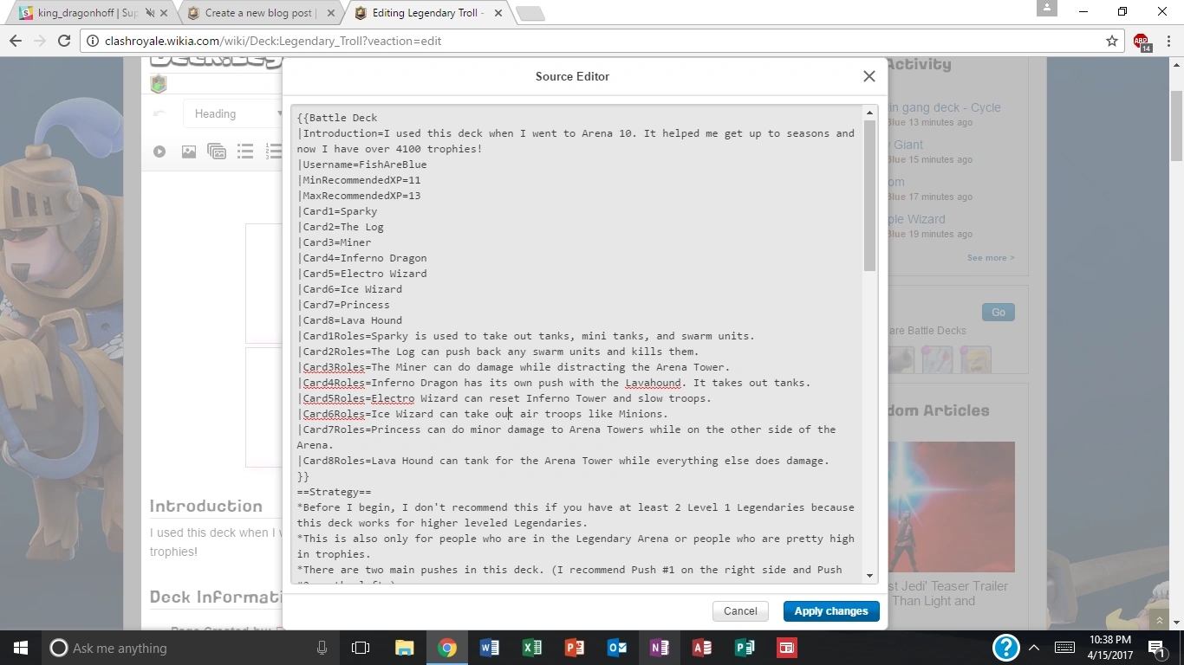Insert an image in the editor toolbar
The width and height of the screenshot is (1184, 665).
coord(188,152)
